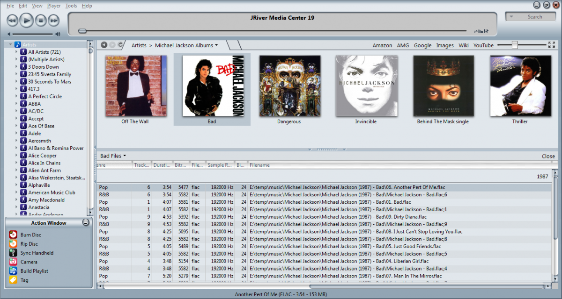Click the ABBA artist icon
The width and height of the screenshot is (562, 299).
click(23, 104)
